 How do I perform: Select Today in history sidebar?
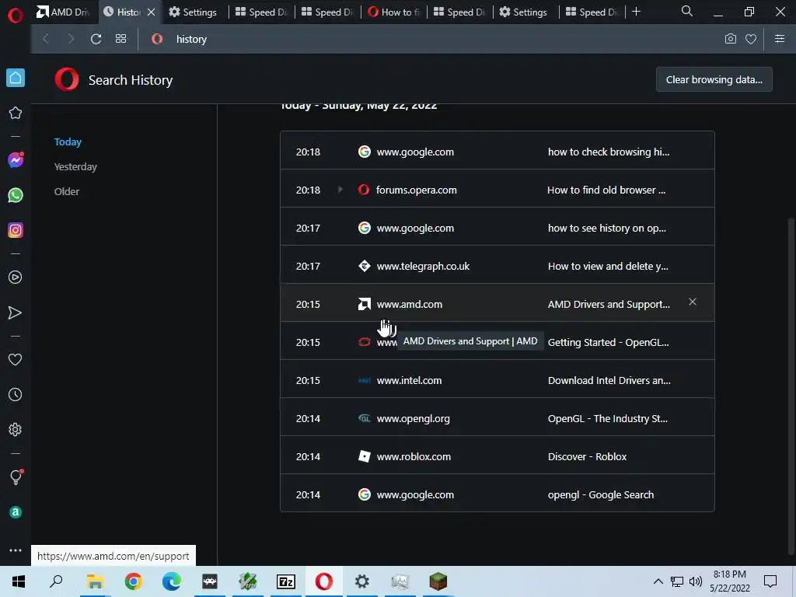point(68,141)
